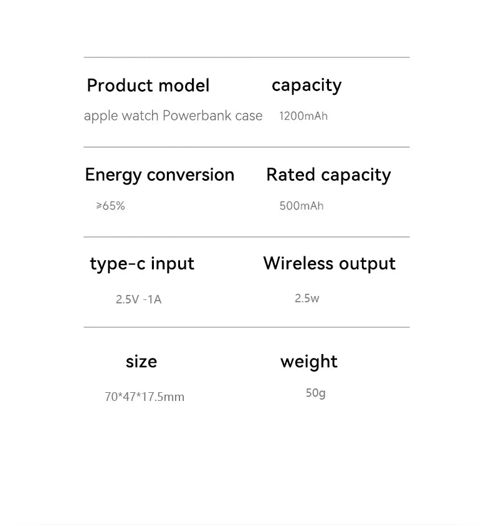
Task: Click the divider line above the size heading
Action: (247, 327)
